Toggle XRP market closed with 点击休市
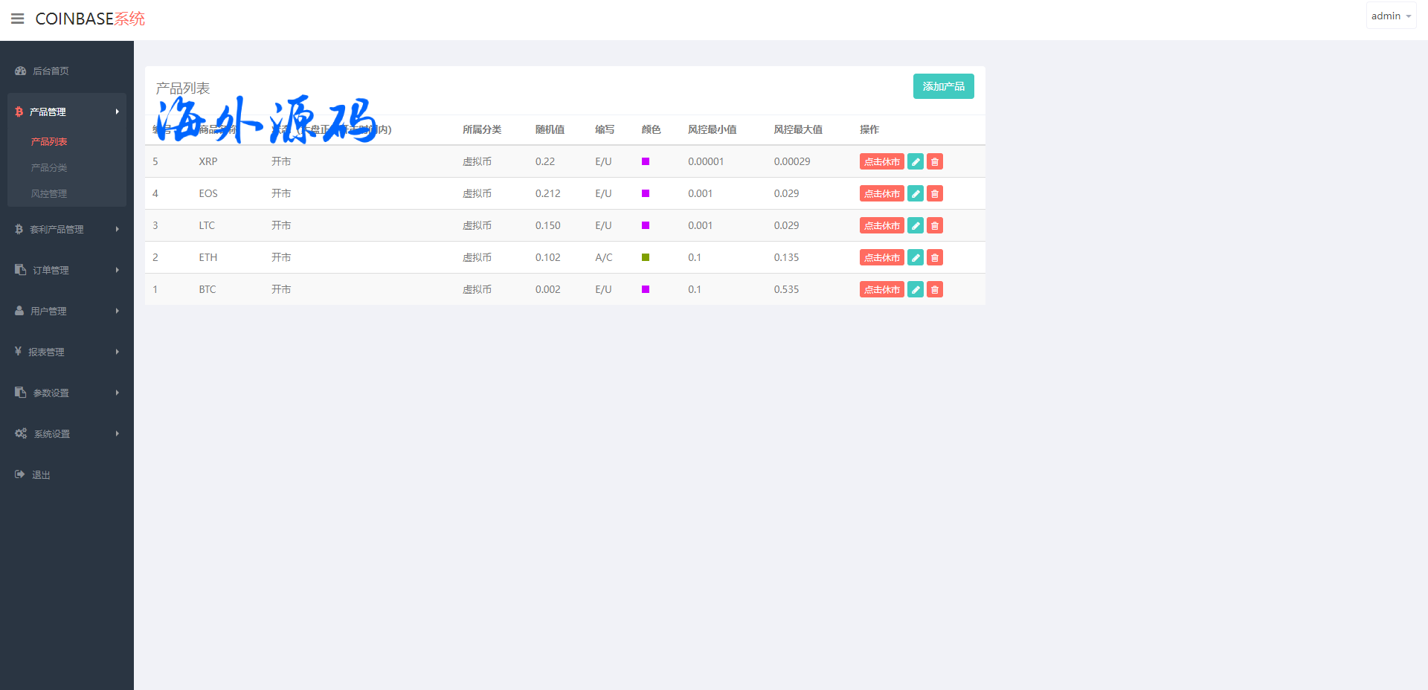The height and width of the screenshot is (690, 1428). [x=881, y=161]
